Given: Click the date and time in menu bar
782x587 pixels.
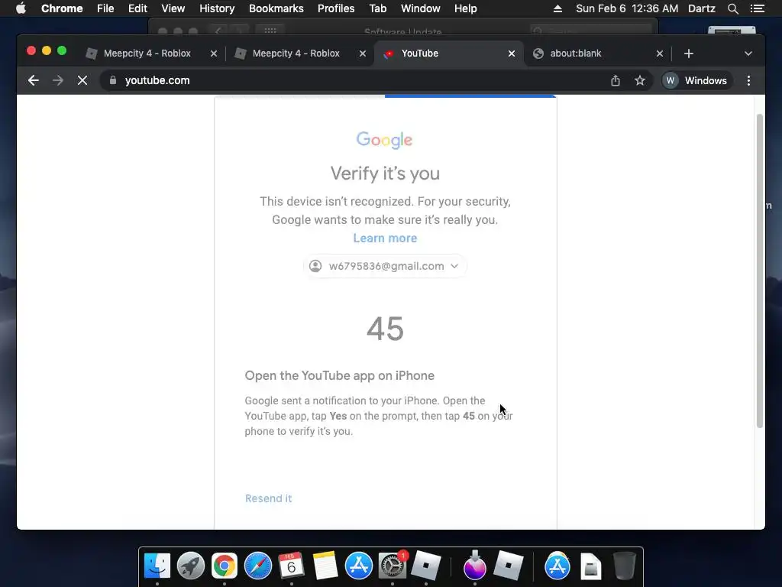Looking at the screenshot, I should (x=627, y=8).
